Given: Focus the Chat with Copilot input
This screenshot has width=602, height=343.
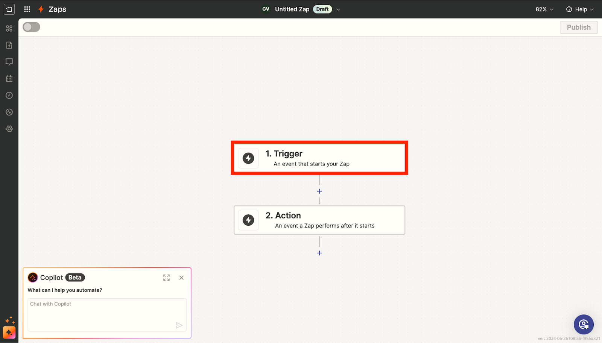Looking at the screenshot, I should coord(107,315).
